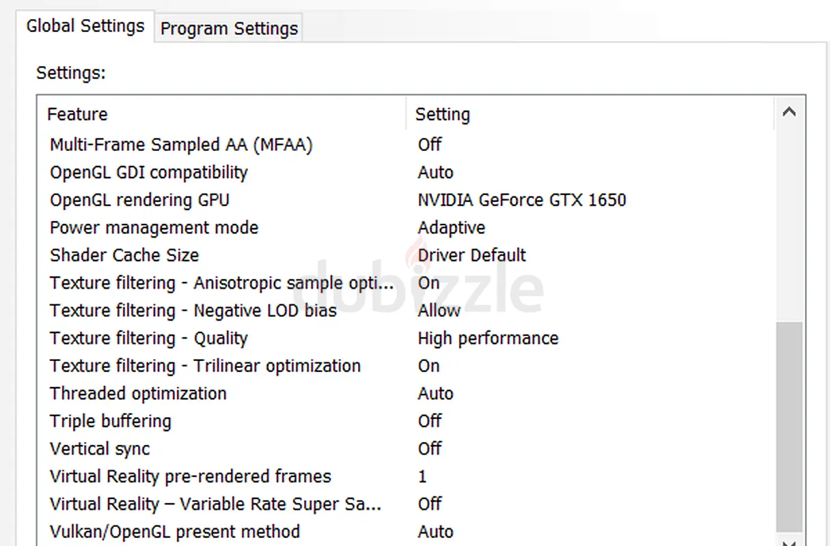Select the Vulkan/OpenGL present method feature
The image size is (837, 546).
(175, 532)
